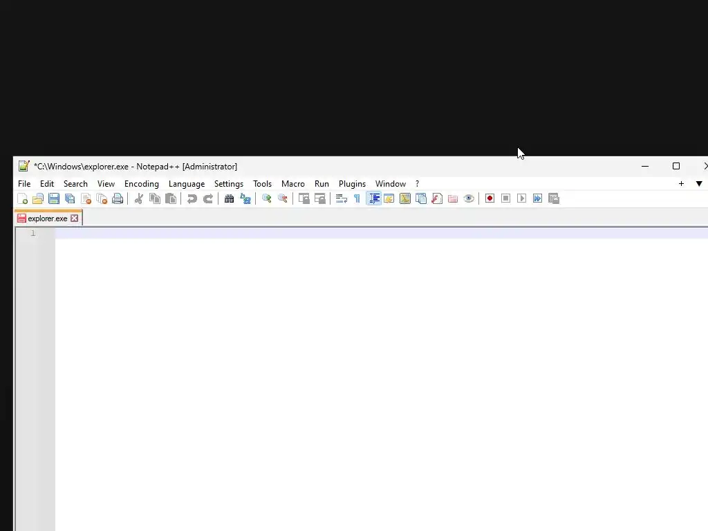Screen dimensions: 708x531
Task: Open the Settings menu
Action: click(x=228, y=184)
